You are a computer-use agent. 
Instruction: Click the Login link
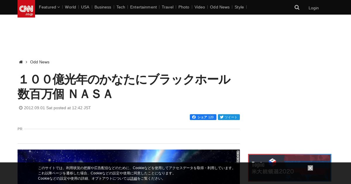pyautogui.click(x=314, y=8)
